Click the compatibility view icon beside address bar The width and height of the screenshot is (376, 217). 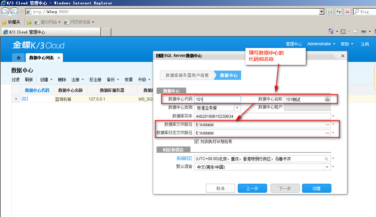tap(330, 12)
